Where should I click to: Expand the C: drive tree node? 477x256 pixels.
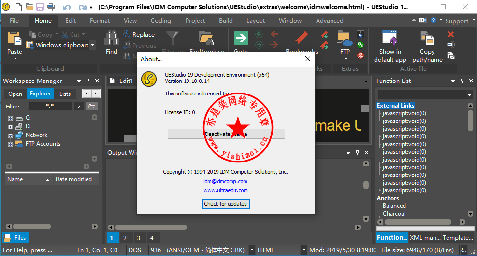[x=10, y=118]
